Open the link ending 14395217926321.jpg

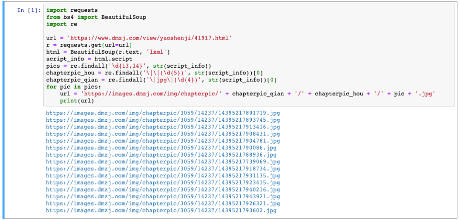coord(163,203)
